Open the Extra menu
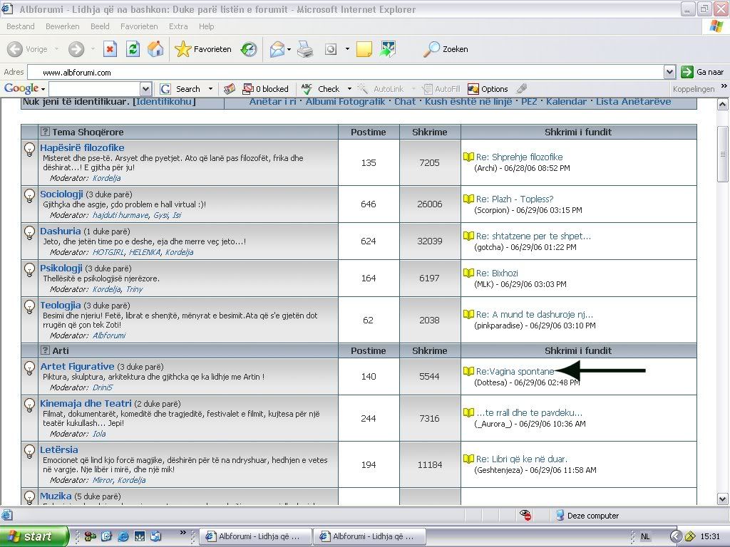The height and width of the screenshot is (547, 730). [178, 26]
